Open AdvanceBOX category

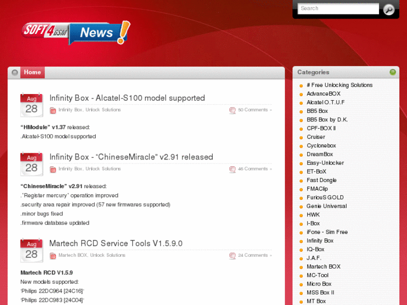click(324, 93)
